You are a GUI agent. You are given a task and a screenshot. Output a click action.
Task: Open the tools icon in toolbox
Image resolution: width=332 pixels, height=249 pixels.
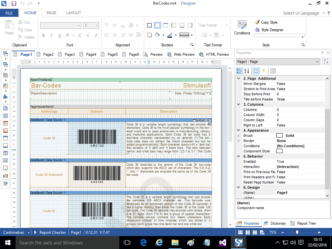coord(6,184)
